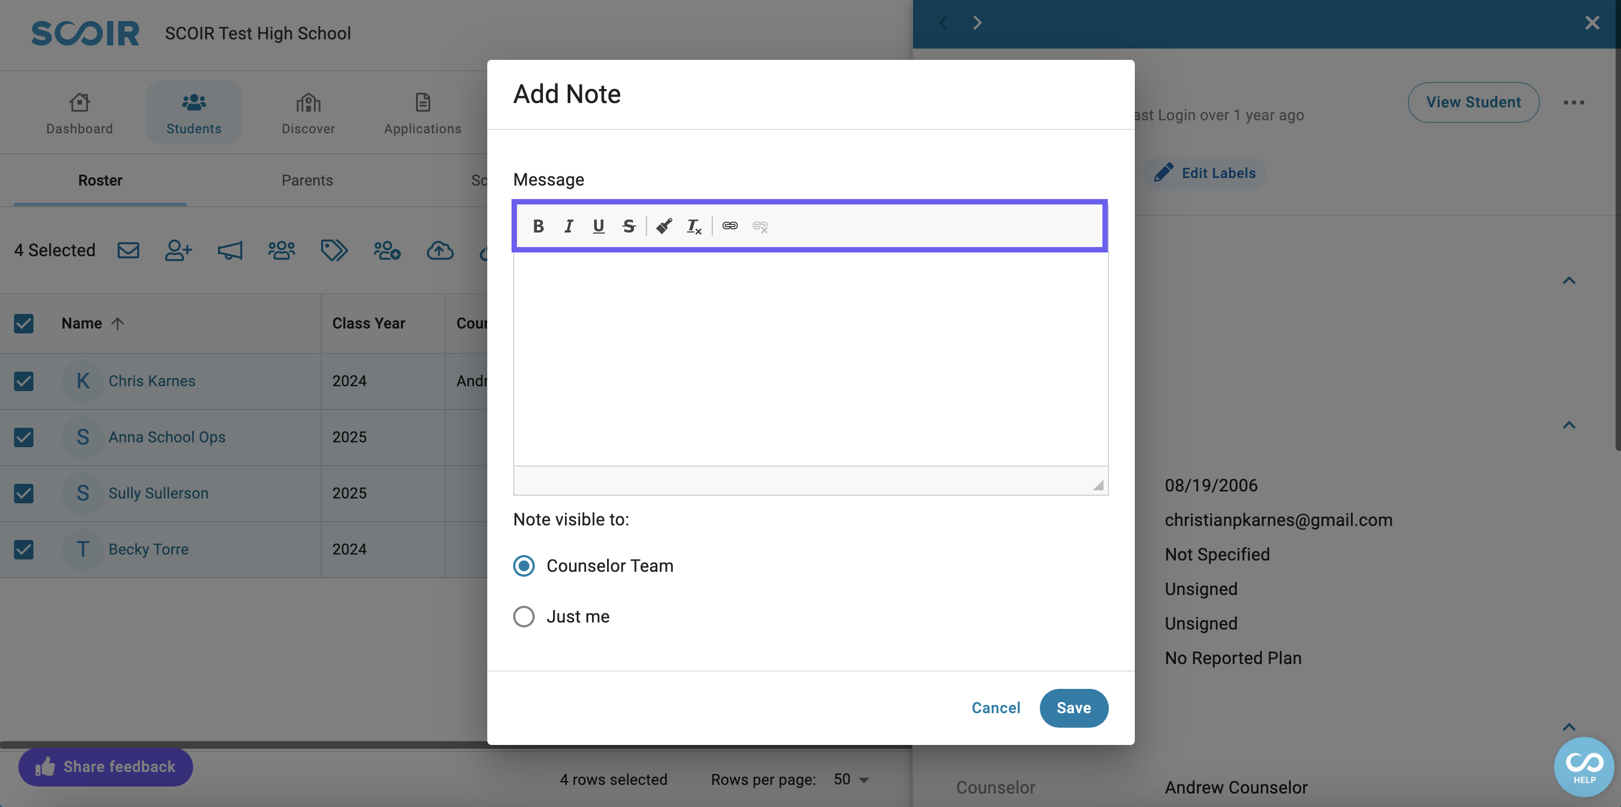Toggle Strikethrough formatting in message editor

pos(630,226)
